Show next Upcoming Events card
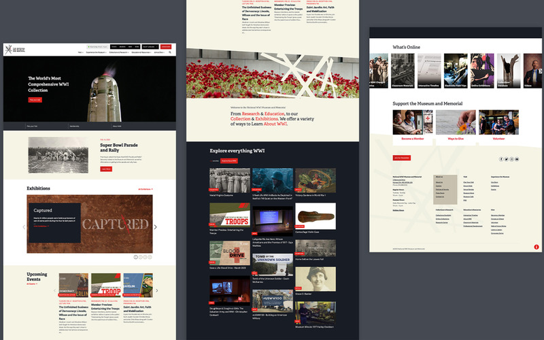 pos(157,290)
